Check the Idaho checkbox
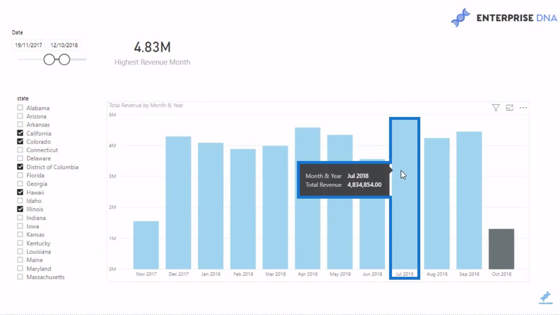This screenshot has height=315, width=560. click(x=20, y=201)
